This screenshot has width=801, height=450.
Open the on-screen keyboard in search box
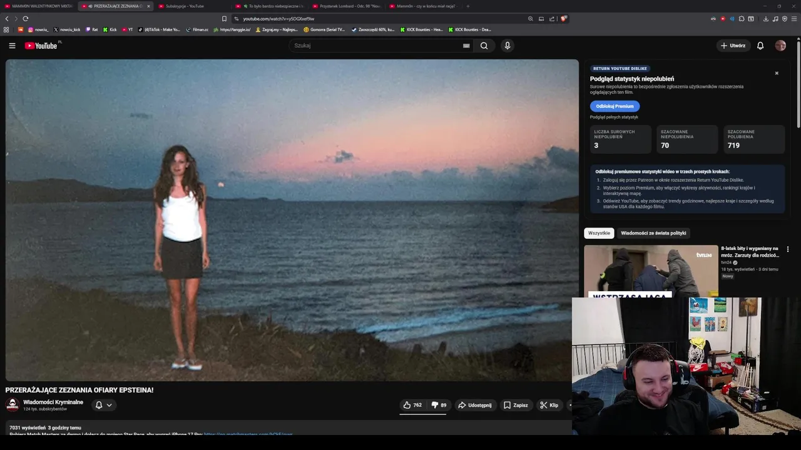coord(466,46)
